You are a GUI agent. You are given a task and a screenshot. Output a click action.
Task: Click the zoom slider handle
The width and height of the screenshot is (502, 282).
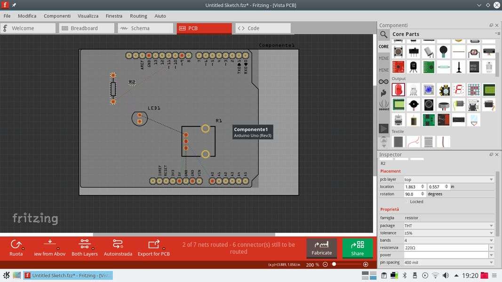[x=334, y=265]
